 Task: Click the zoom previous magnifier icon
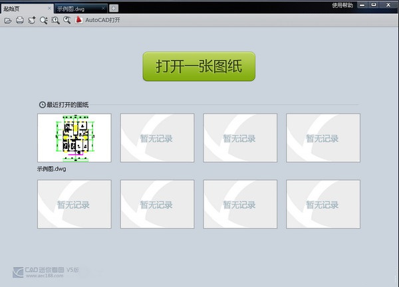click(x=67, y=21)
